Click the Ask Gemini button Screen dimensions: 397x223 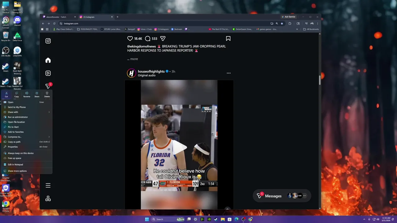[288, 17]
